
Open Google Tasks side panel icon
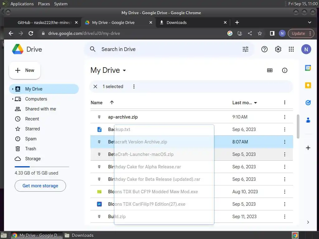click(x=308, y=103)
